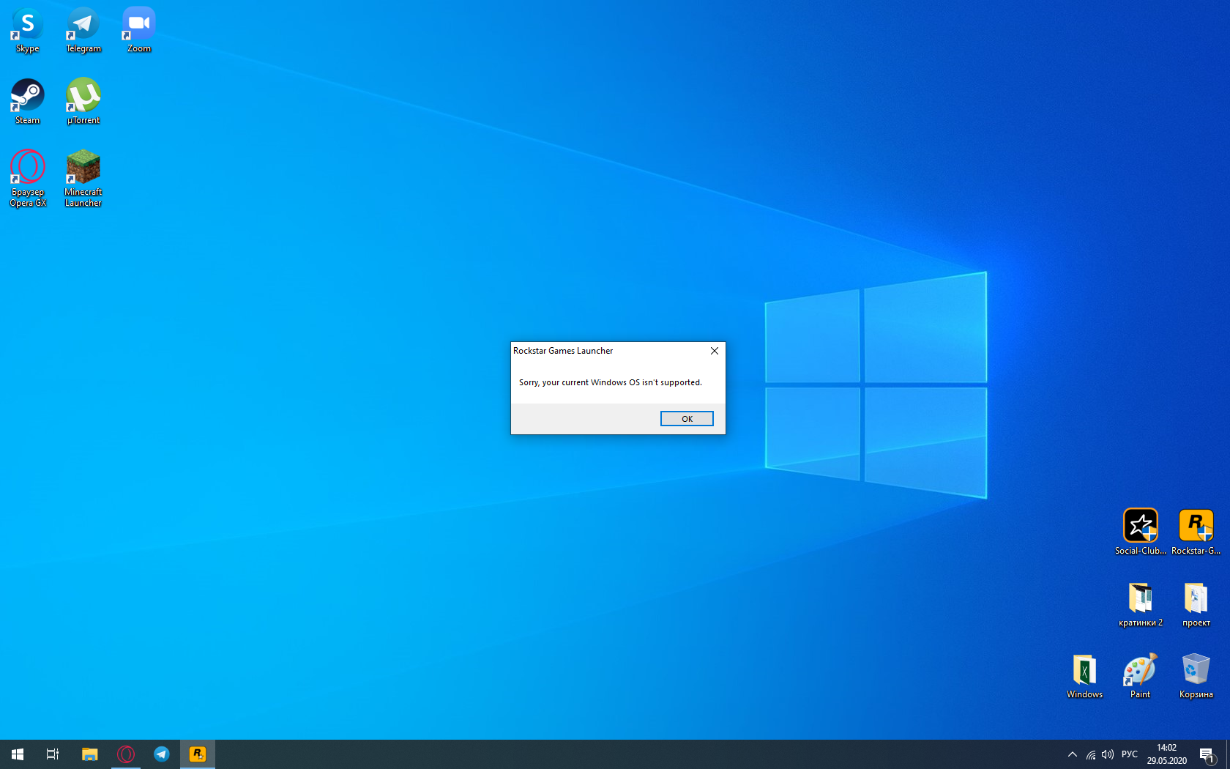
Task: Select the Steam desktop icon
Action: point(28,102)
